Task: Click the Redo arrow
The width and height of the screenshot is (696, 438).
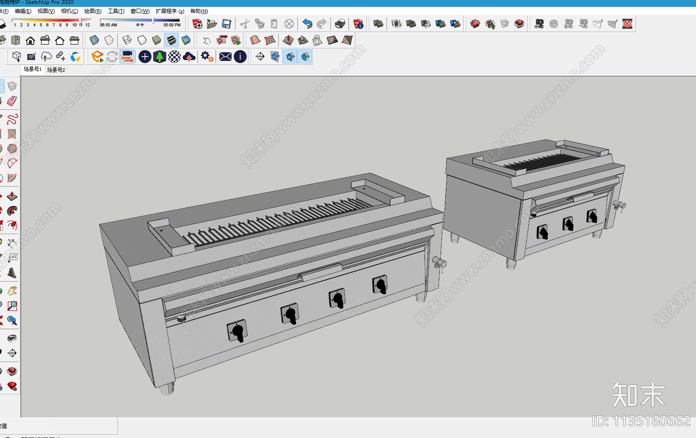Action: point(322,24)
